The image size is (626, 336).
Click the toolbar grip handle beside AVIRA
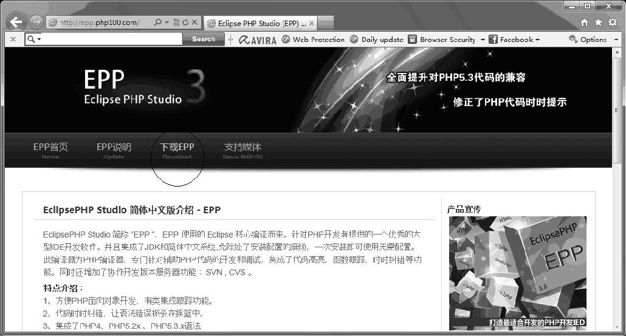point(230,39)
